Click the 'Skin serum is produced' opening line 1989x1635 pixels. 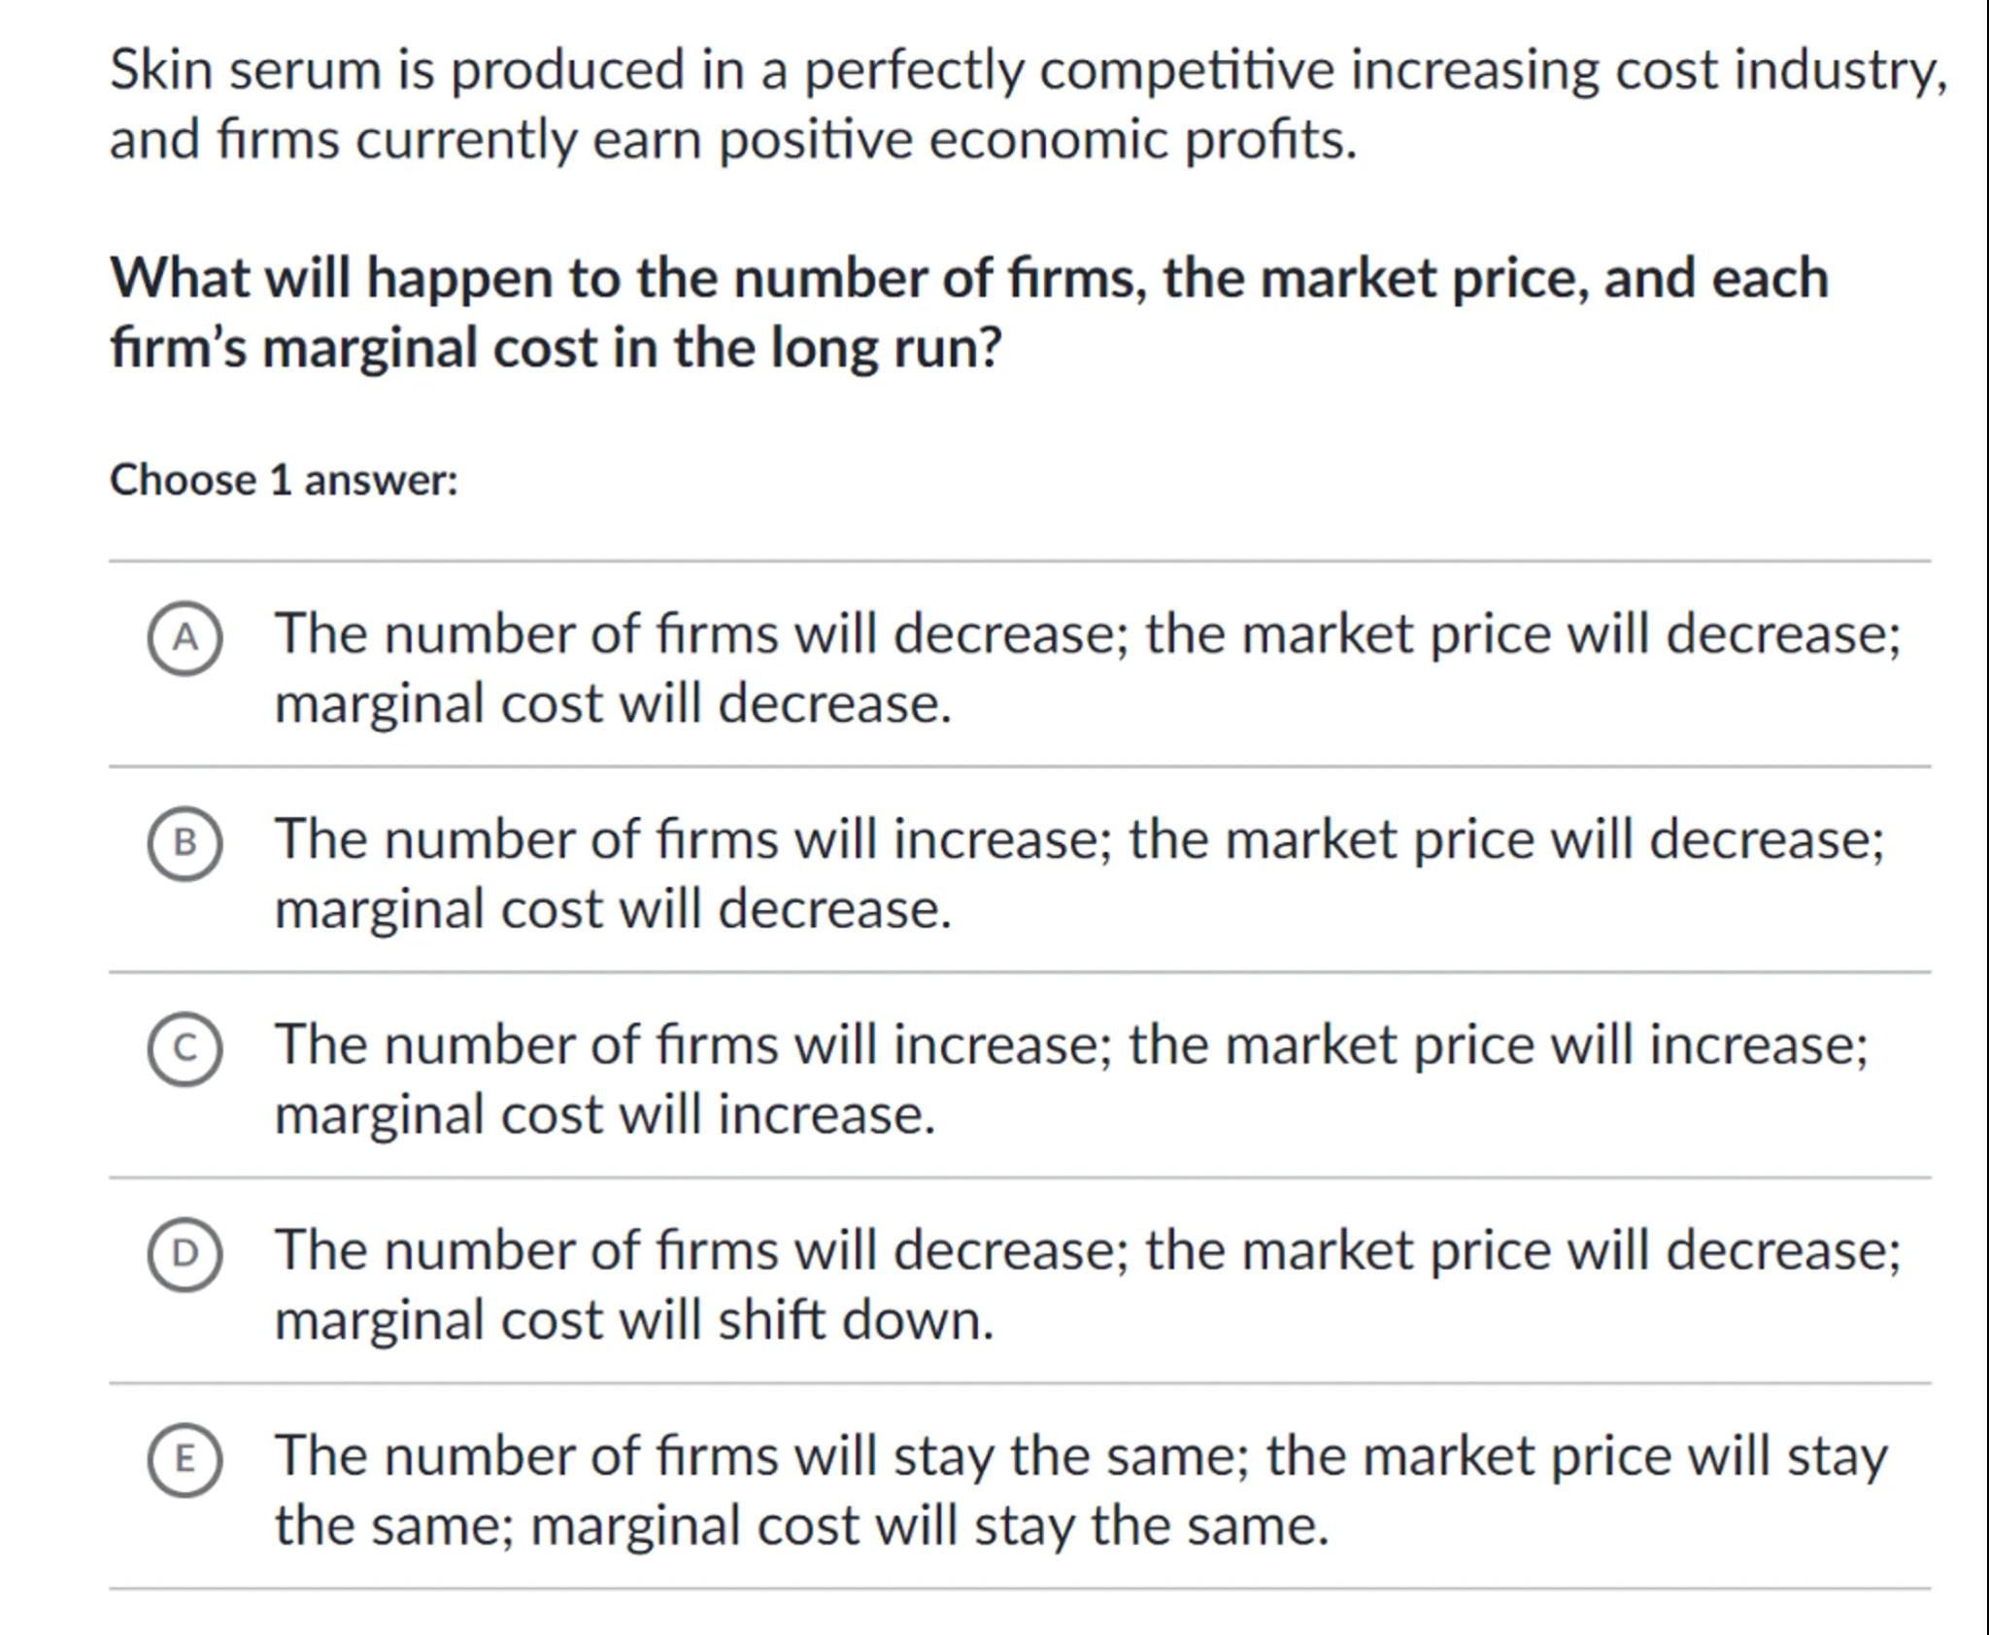click(1028, 70)
